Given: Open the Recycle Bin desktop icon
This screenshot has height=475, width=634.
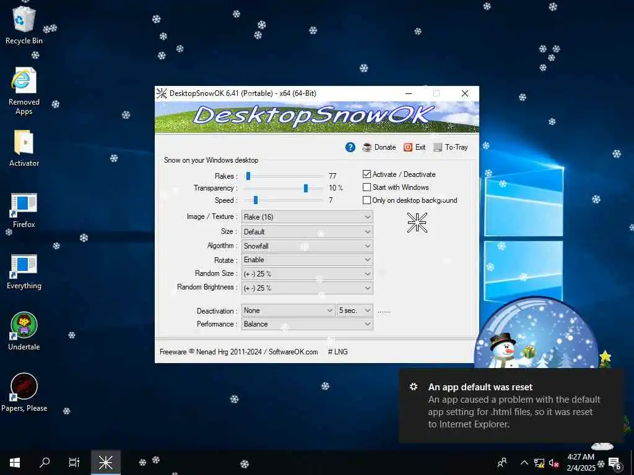Looking at the screenshot, I should pos(24,24).
